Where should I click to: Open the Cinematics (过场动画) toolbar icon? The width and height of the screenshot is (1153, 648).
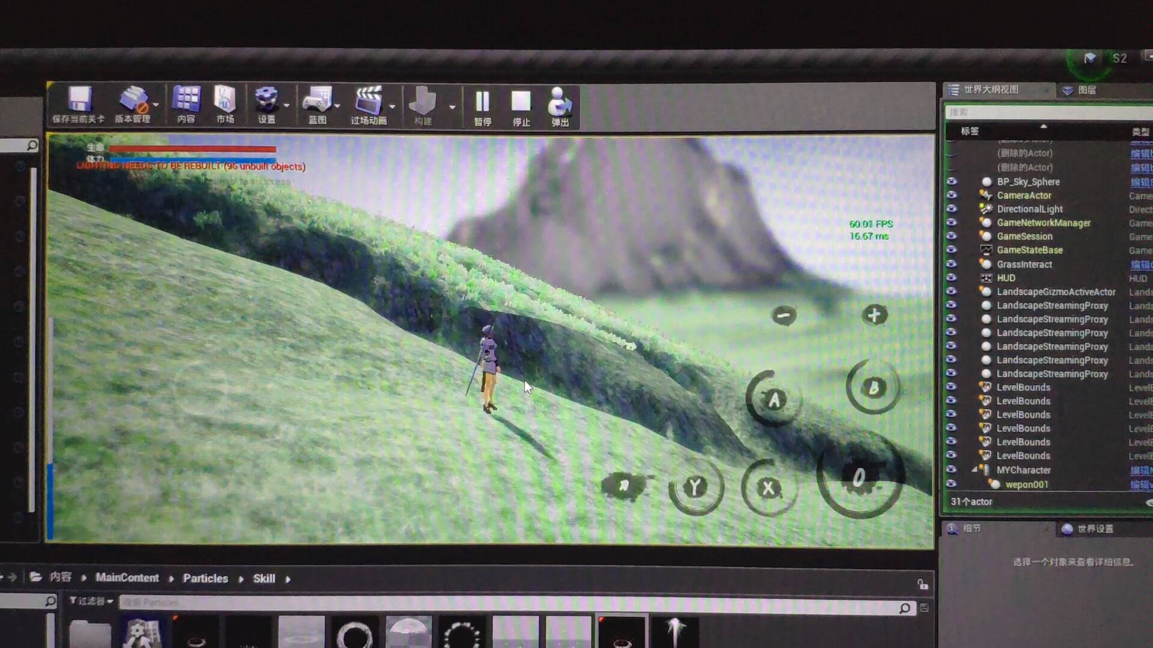click(x=369, y=105)
